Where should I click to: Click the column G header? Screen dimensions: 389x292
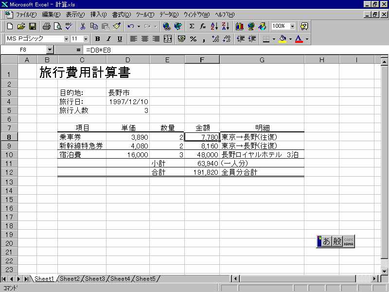pyautogui.click(x=262, y=60)
